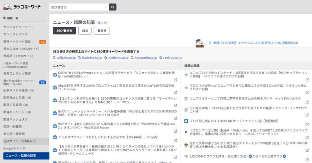Image resolution: width=312 pixels, height=163 pixels.
Task: Open external link icon for Shopify article
Action: tap(175, 140)
